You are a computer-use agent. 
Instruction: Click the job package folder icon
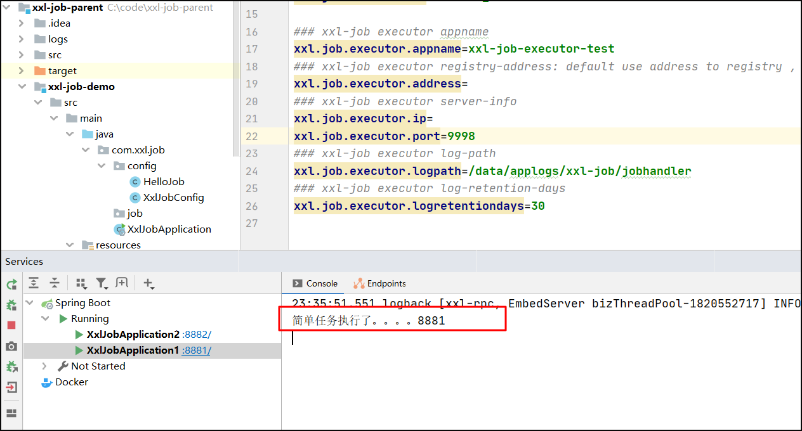click(x=119, y=214)
